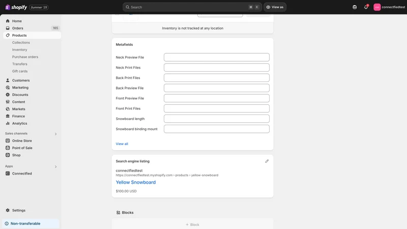407x229 pixels.
Task: Open the Home icon in sidebar
Action: [8, 21]
